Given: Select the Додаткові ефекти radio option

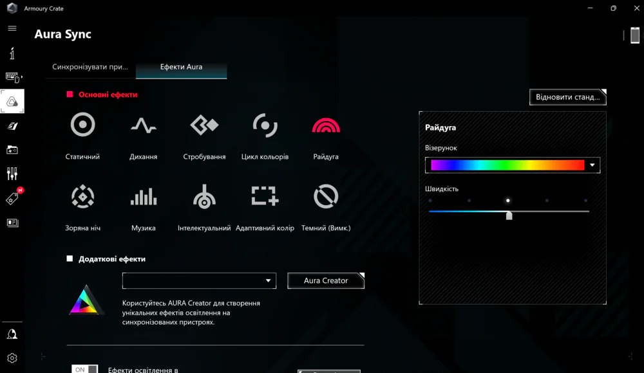Looking at the screenshot, I should pyautogui.click(x=70, y=259).
